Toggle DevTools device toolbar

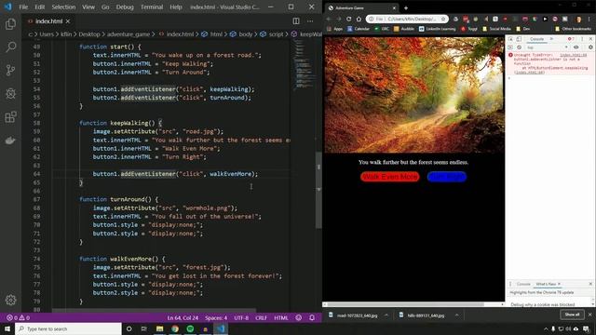[519, 39]
